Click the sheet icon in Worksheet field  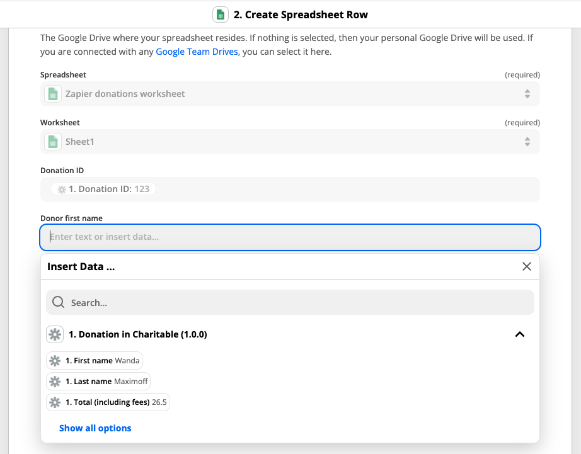(x=53, y=142)
